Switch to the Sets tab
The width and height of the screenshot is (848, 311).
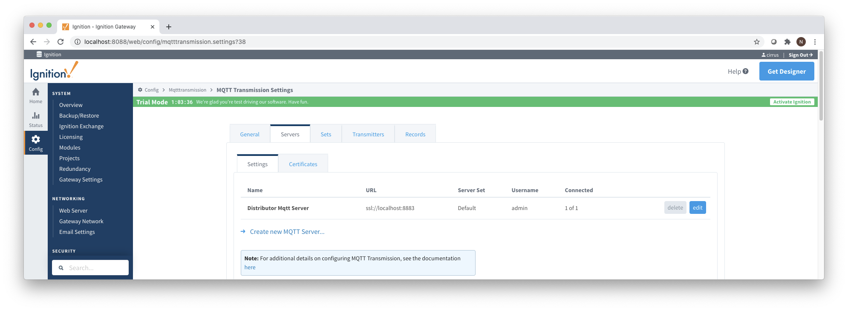[x=326, y=134]
